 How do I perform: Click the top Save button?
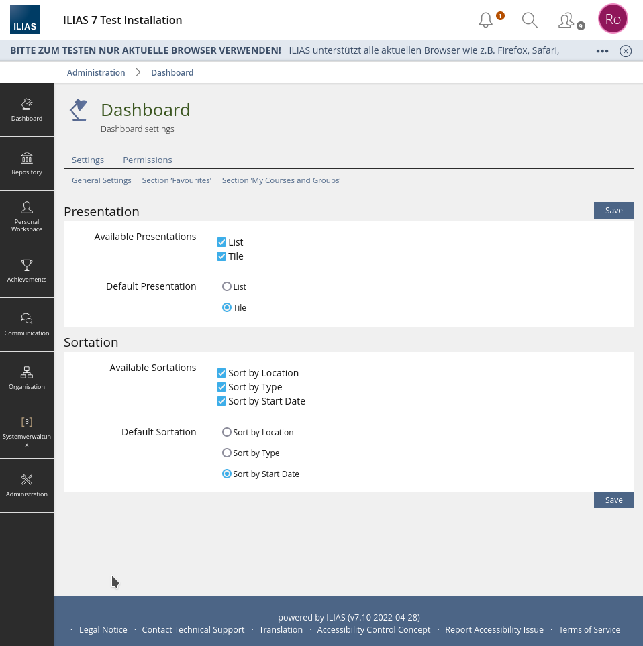(613, 210)
